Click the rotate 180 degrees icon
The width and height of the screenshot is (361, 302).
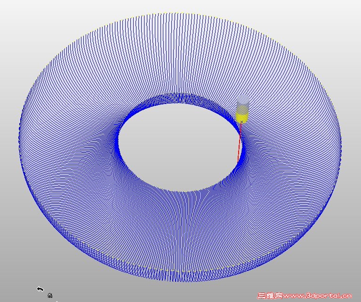50,295
